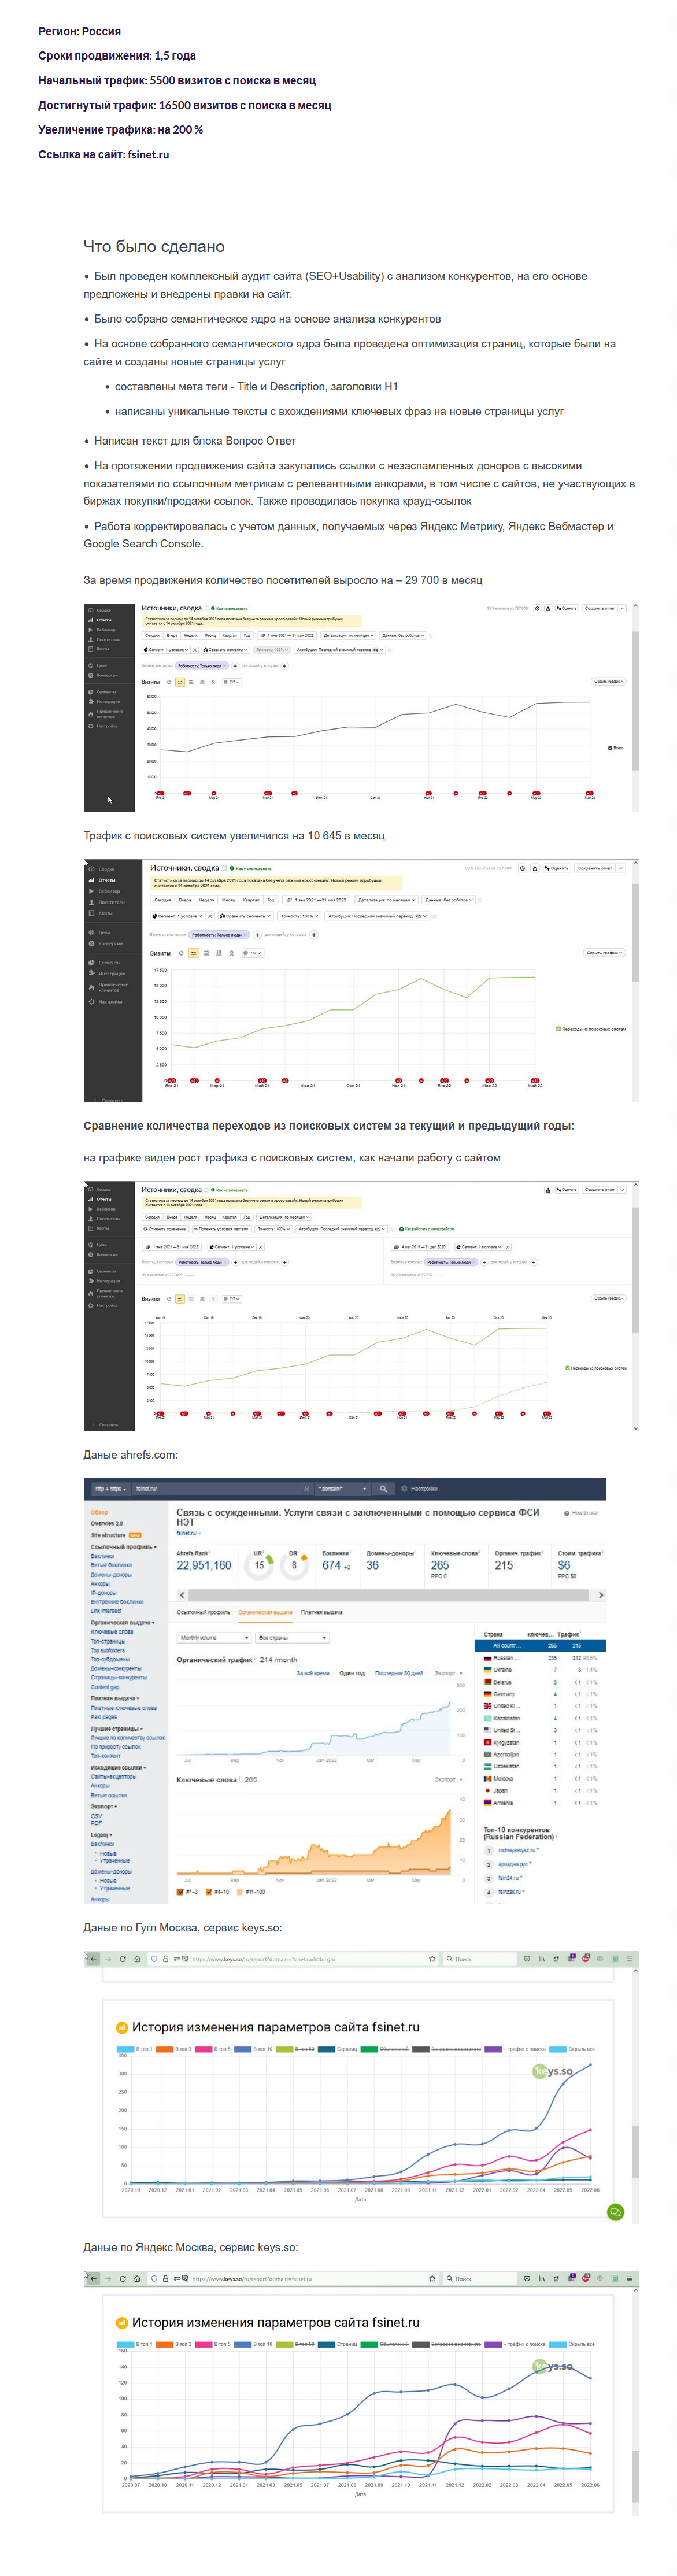This screenshot has height=2576, width=677.
Task: Click blue В топ 10 swatch in Yandex legend
Action: click(243, 2344)
